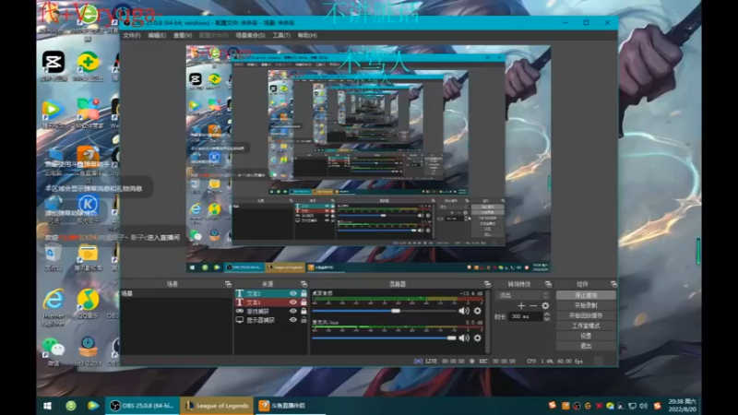738x415 pixels.
Task: Toggle visibility eye of 文本1 source
Action: (x=293, y=302)
